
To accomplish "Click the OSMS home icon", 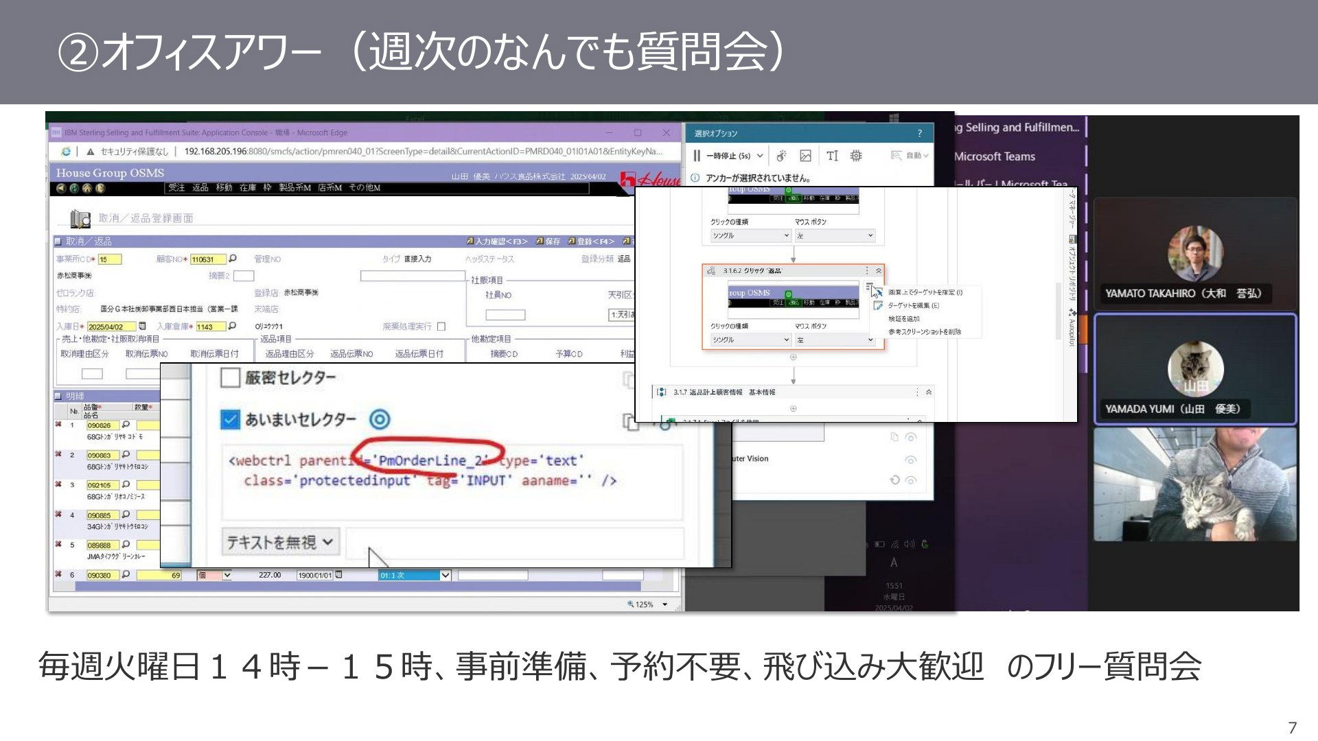I will pyautogui.click(x=87, y=188).
